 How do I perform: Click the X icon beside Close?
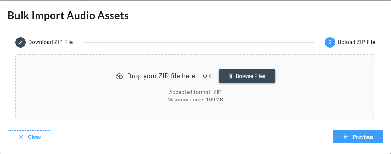[21, 137]
